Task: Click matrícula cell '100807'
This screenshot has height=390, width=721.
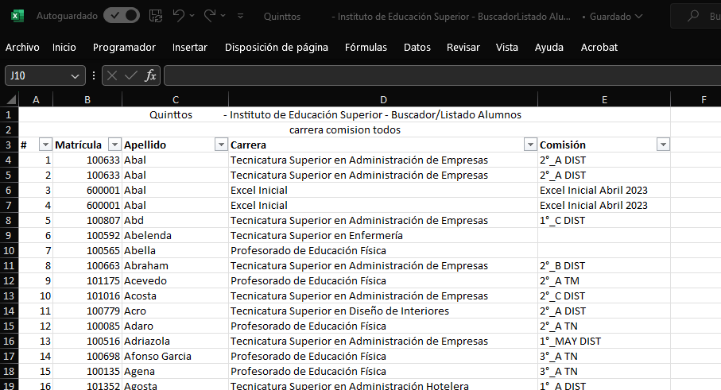Action: click(87, 220)
